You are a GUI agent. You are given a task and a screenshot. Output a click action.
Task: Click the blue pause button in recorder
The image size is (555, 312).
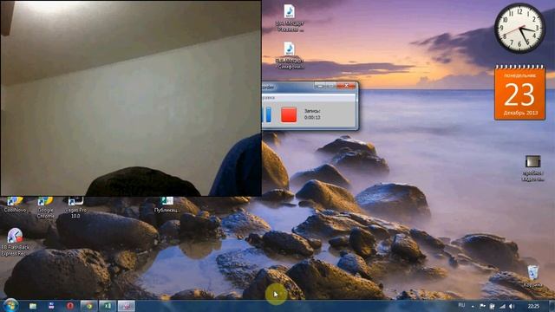click(x=268, y=114)
